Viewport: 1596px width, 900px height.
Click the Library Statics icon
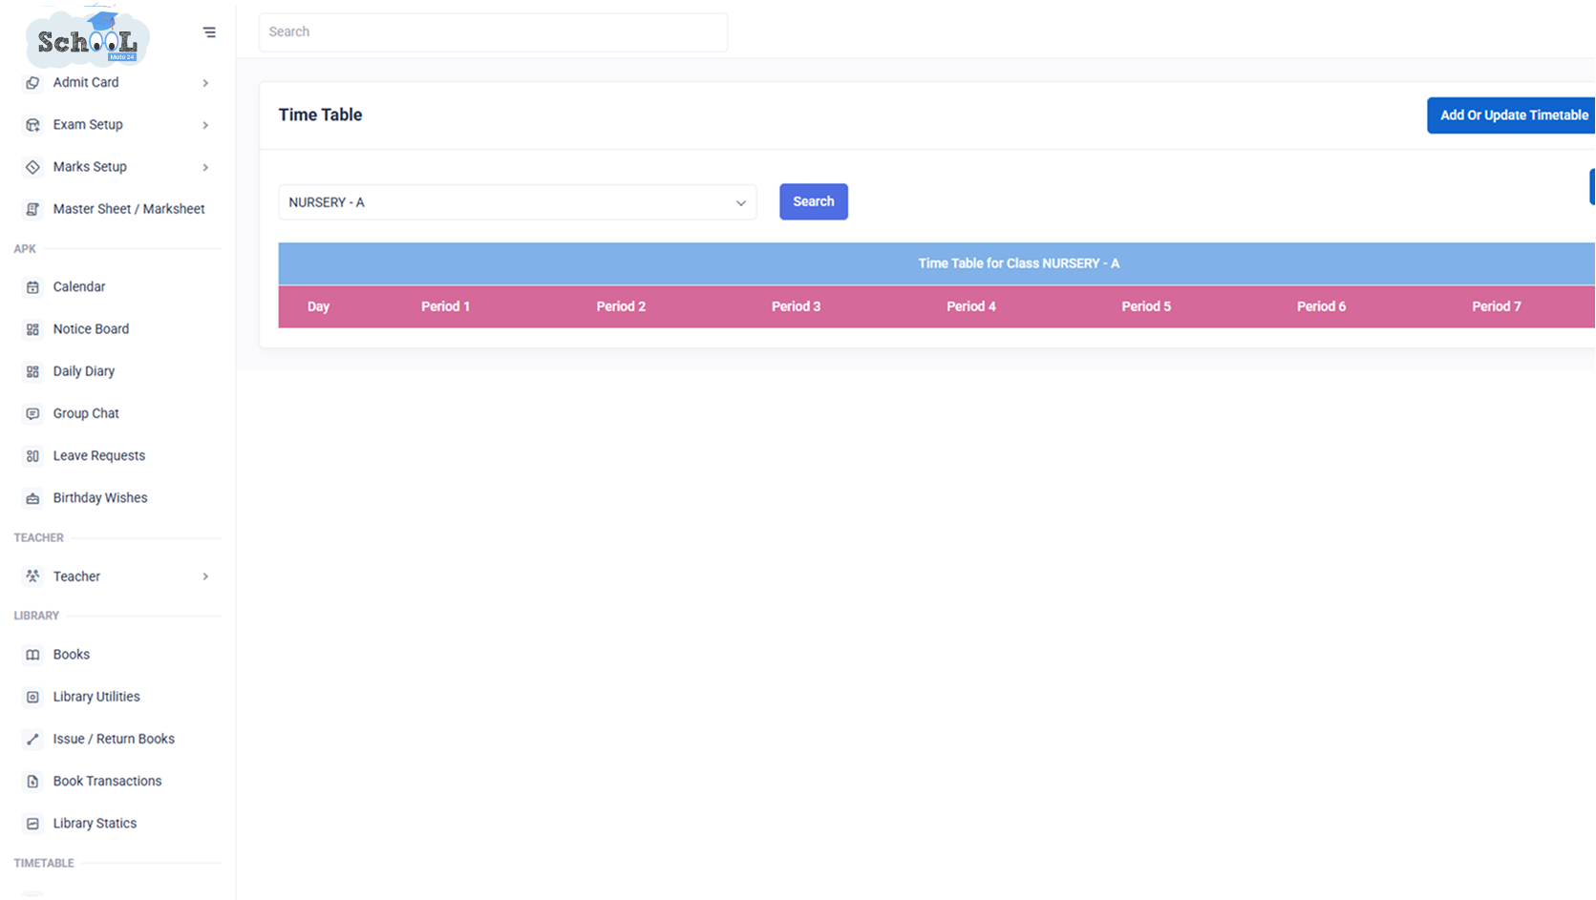32,824
